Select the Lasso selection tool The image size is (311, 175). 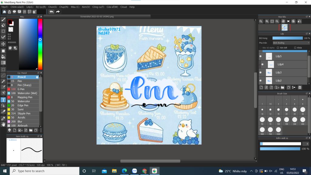click(3, 75)
